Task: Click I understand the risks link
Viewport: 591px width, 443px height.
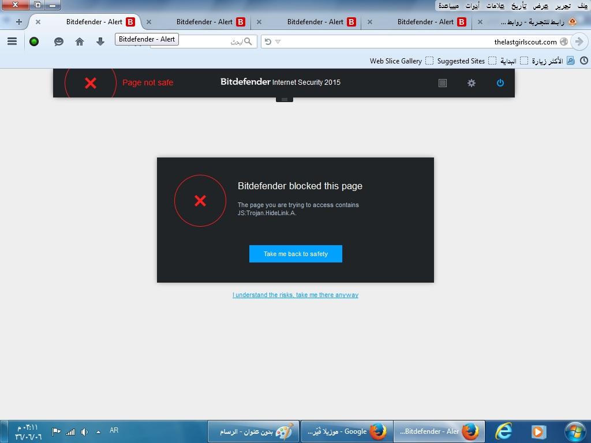Action: [x=295, y=295]
